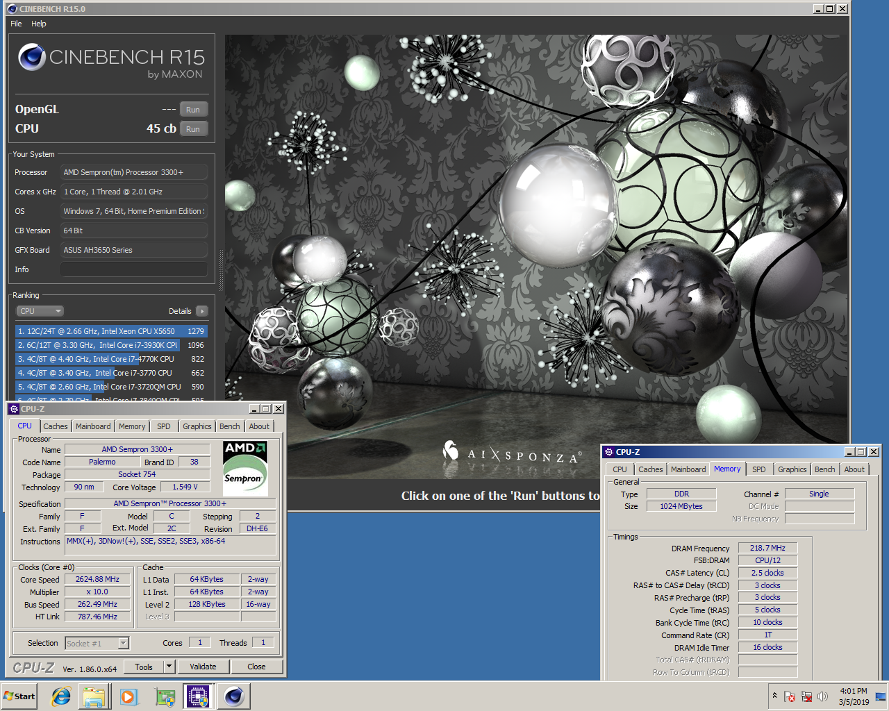Click the CAS# Latency value 2.5 clocks
Viewport: 889px width, 711px height.
(767, 573)
